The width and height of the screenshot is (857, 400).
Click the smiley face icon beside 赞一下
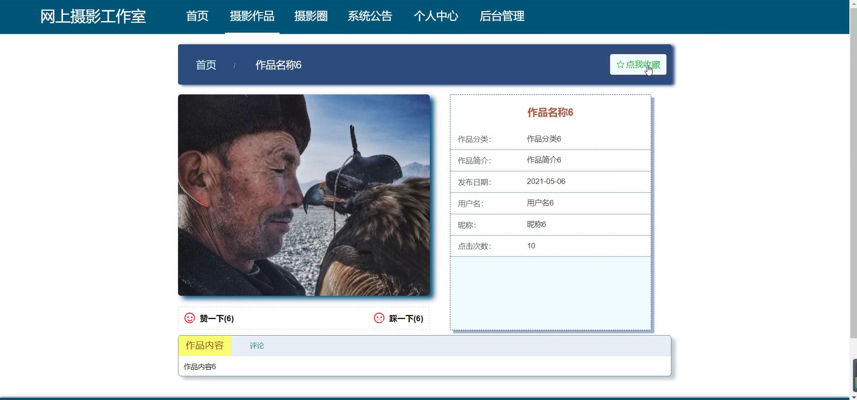(x=190, y=318)
